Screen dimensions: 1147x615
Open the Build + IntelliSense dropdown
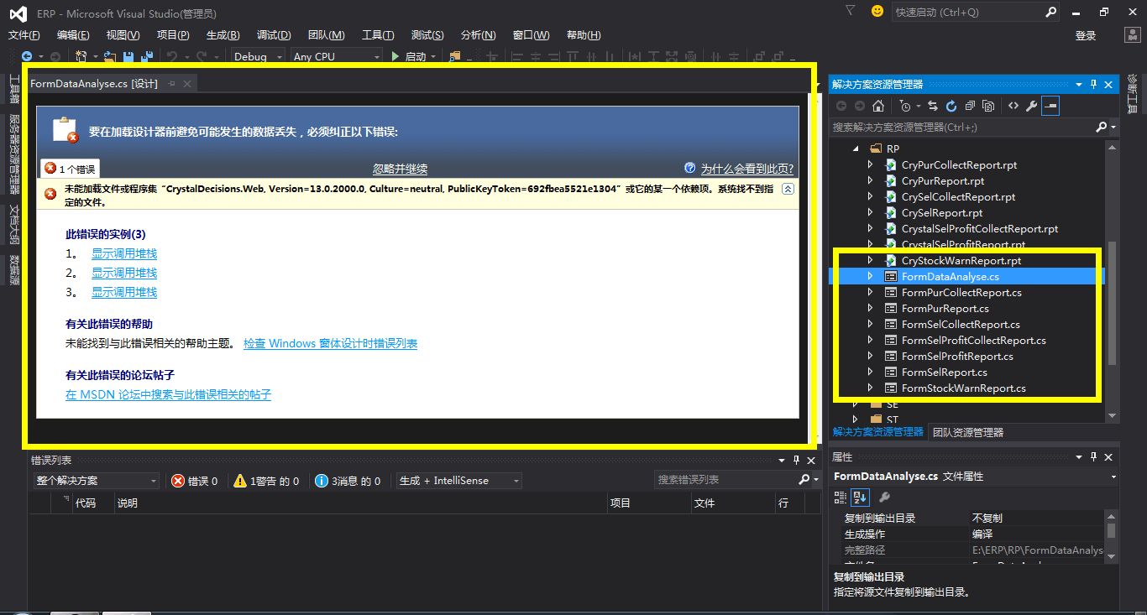coord(458,481)
